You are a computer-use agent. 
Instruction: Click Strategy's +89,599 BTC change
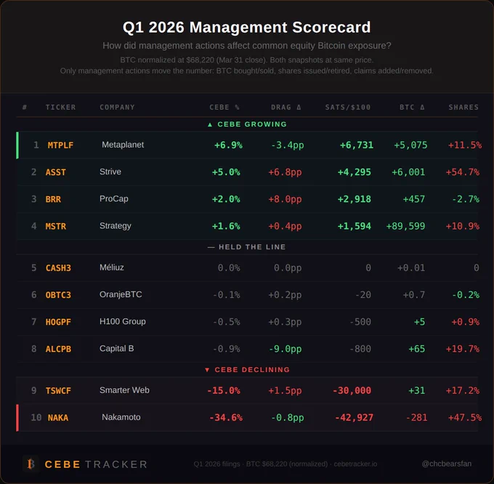click(405, 226)
